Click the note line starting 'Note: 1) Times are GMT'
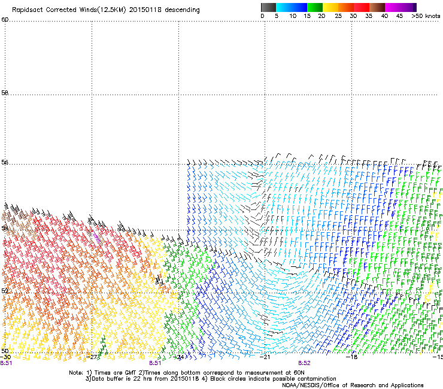 [187, 373]
